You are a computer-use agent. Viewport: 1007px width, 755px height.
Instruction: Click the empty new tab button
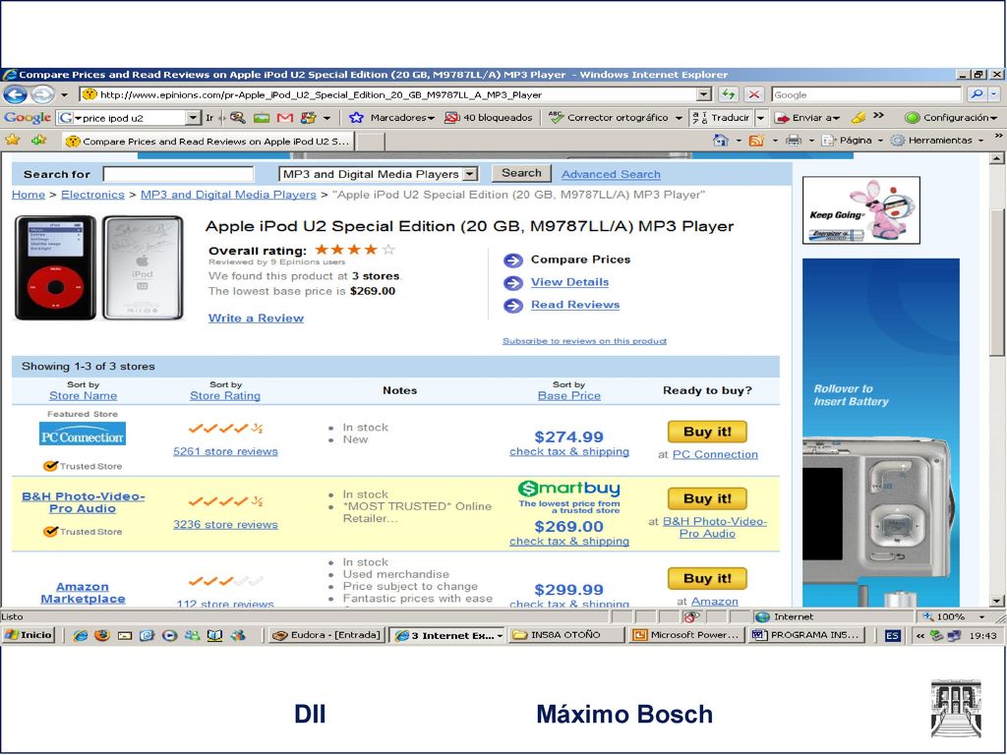(x=371, y=142)
